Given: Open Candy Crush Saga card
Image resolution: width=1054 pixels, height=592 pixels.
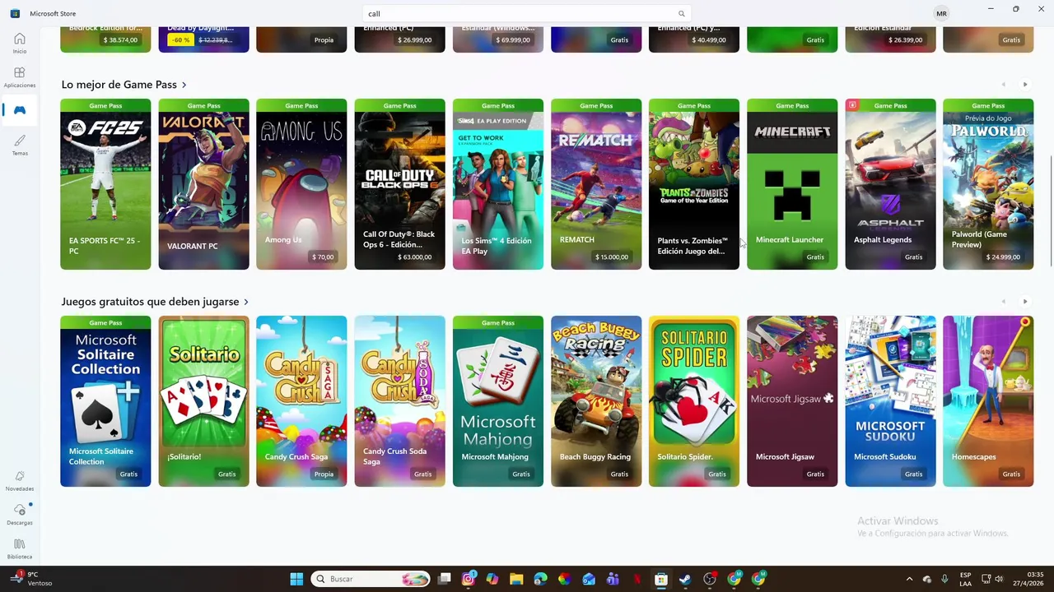Looking at the screenshot, I should click(301, 401).
